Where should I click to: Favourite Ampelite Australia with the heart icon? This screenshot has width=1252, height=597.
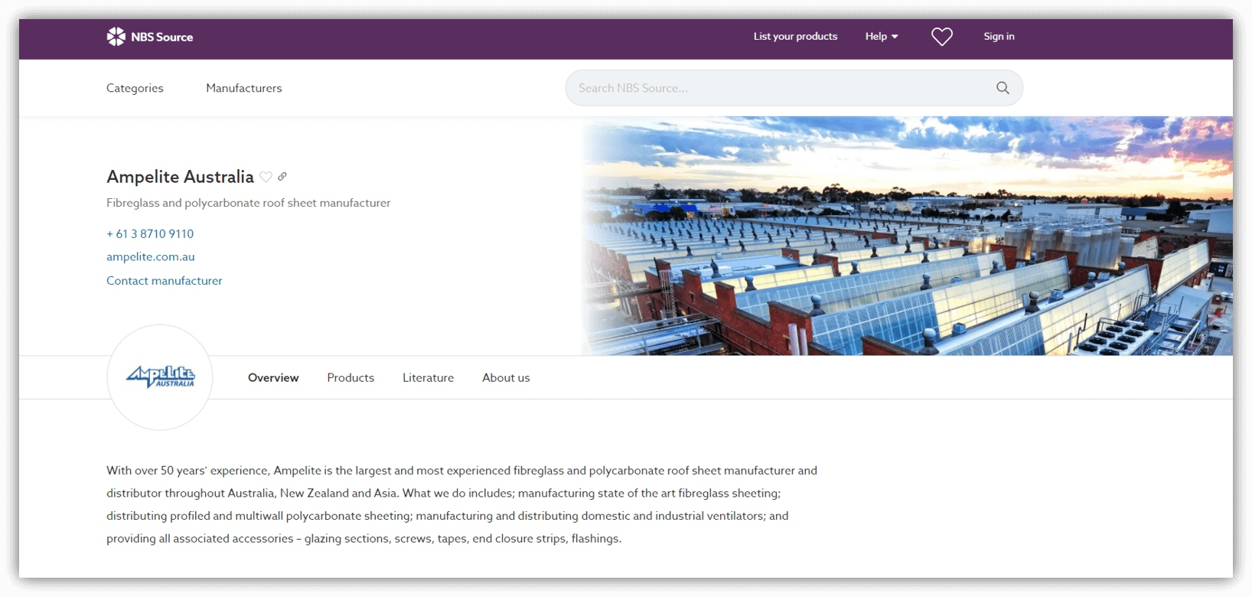[x=266, y=177]
